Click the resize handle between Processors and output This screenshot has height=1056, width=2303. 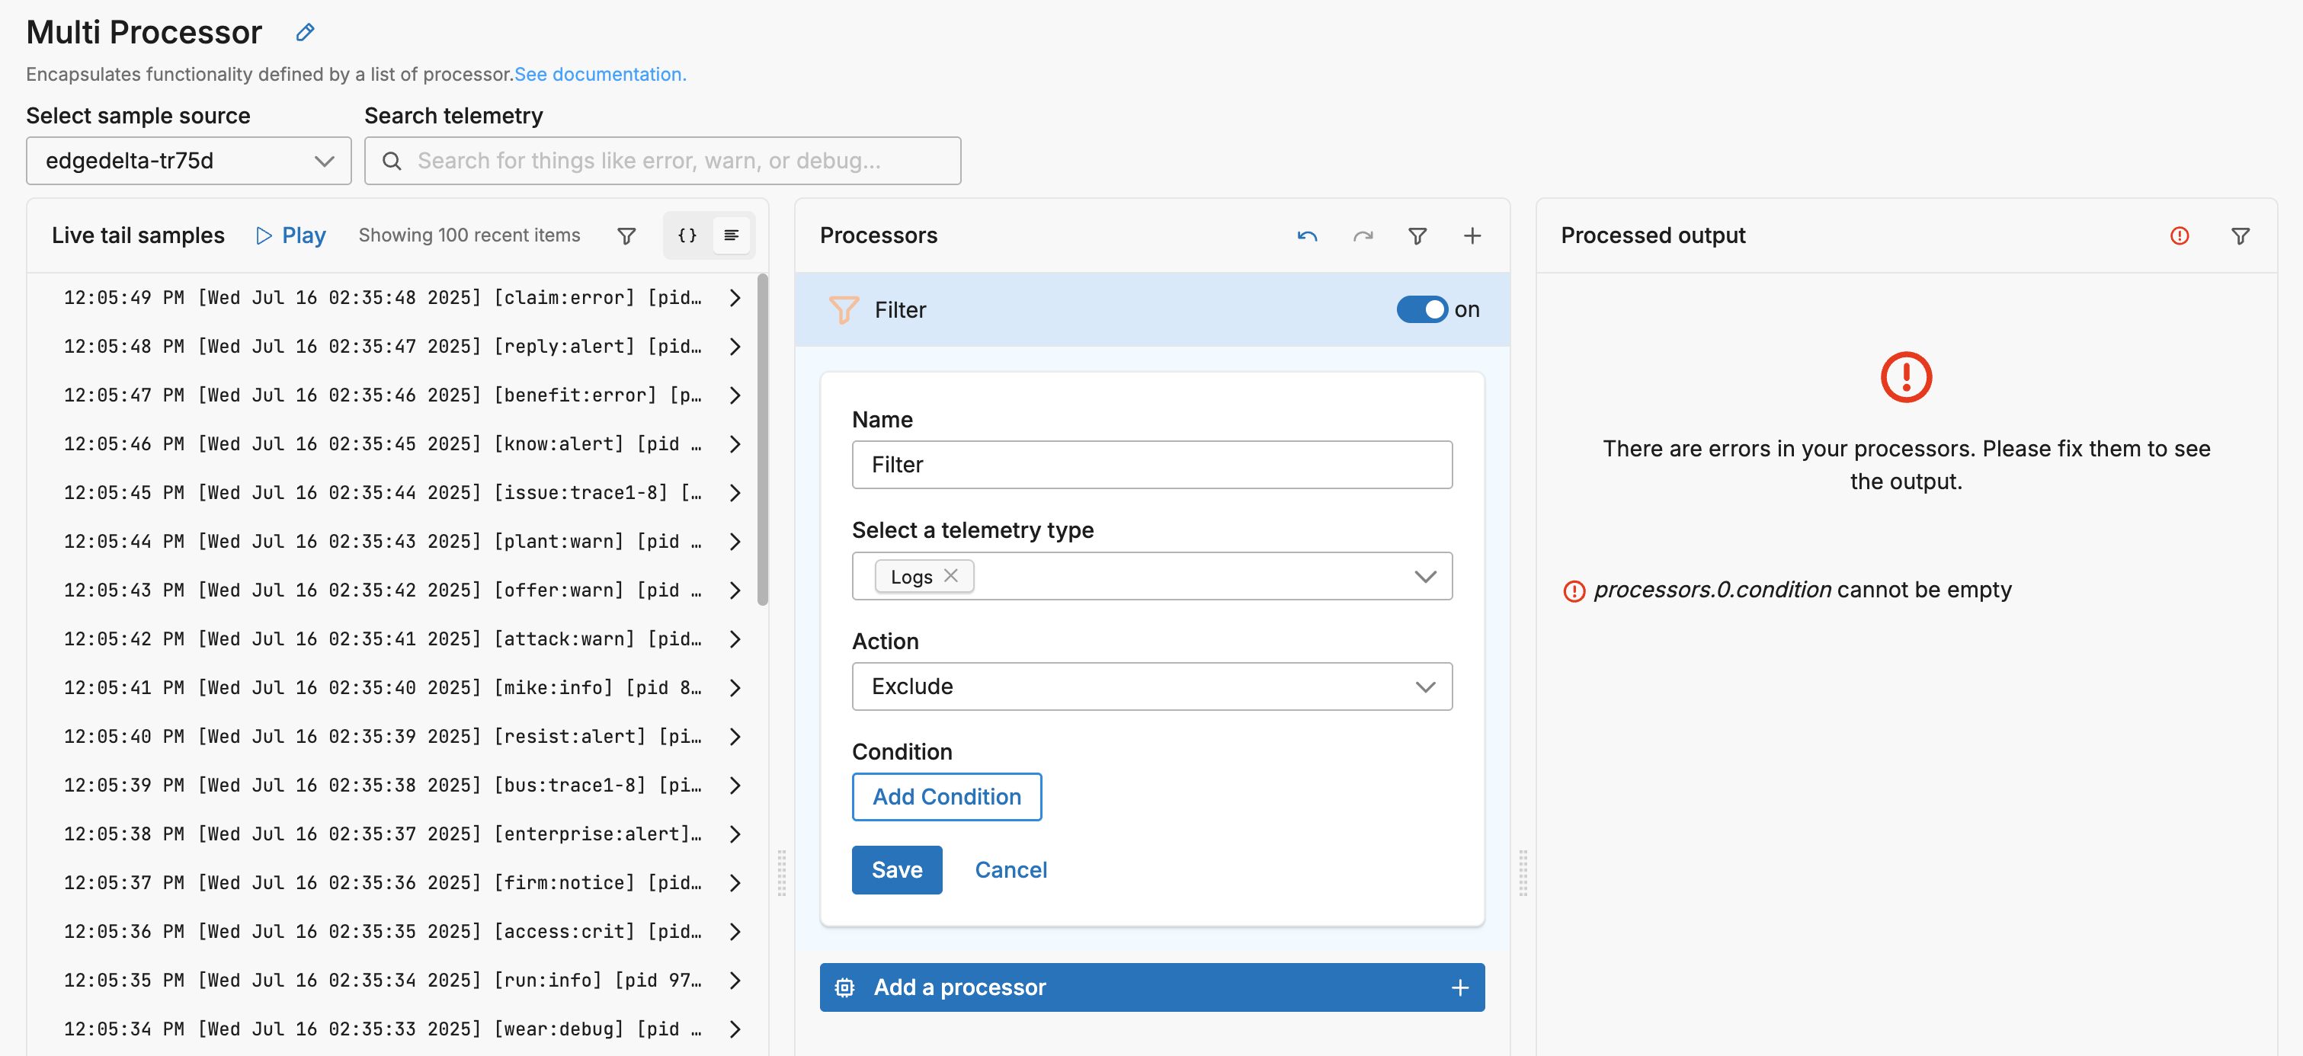tap(1523, 872)
